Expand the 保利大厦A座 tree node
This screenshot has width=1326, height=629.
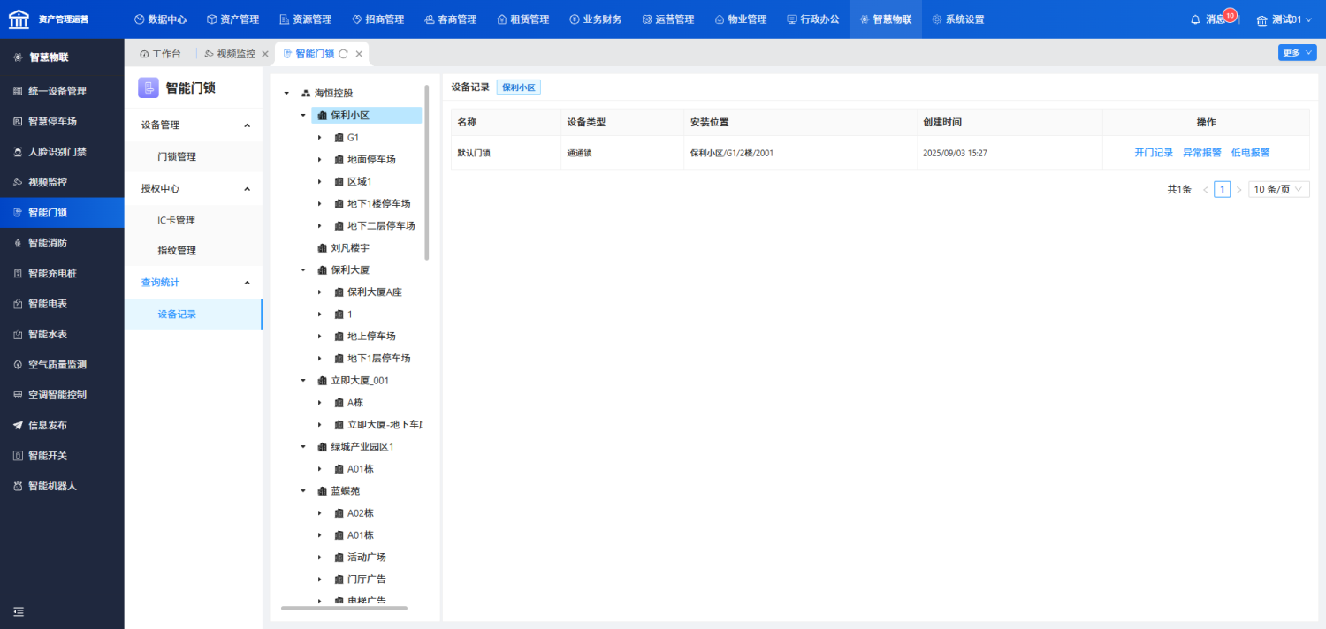(x=319, y=292)
